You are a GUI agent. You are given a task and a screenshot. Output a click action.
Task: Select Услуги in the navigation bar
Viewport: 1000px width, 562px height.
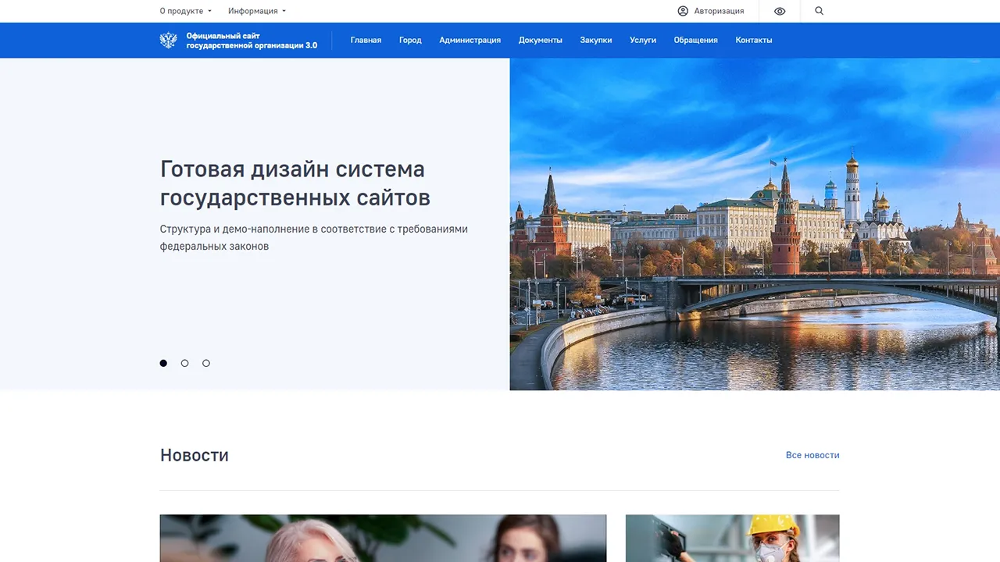click(x=643, y=40)
